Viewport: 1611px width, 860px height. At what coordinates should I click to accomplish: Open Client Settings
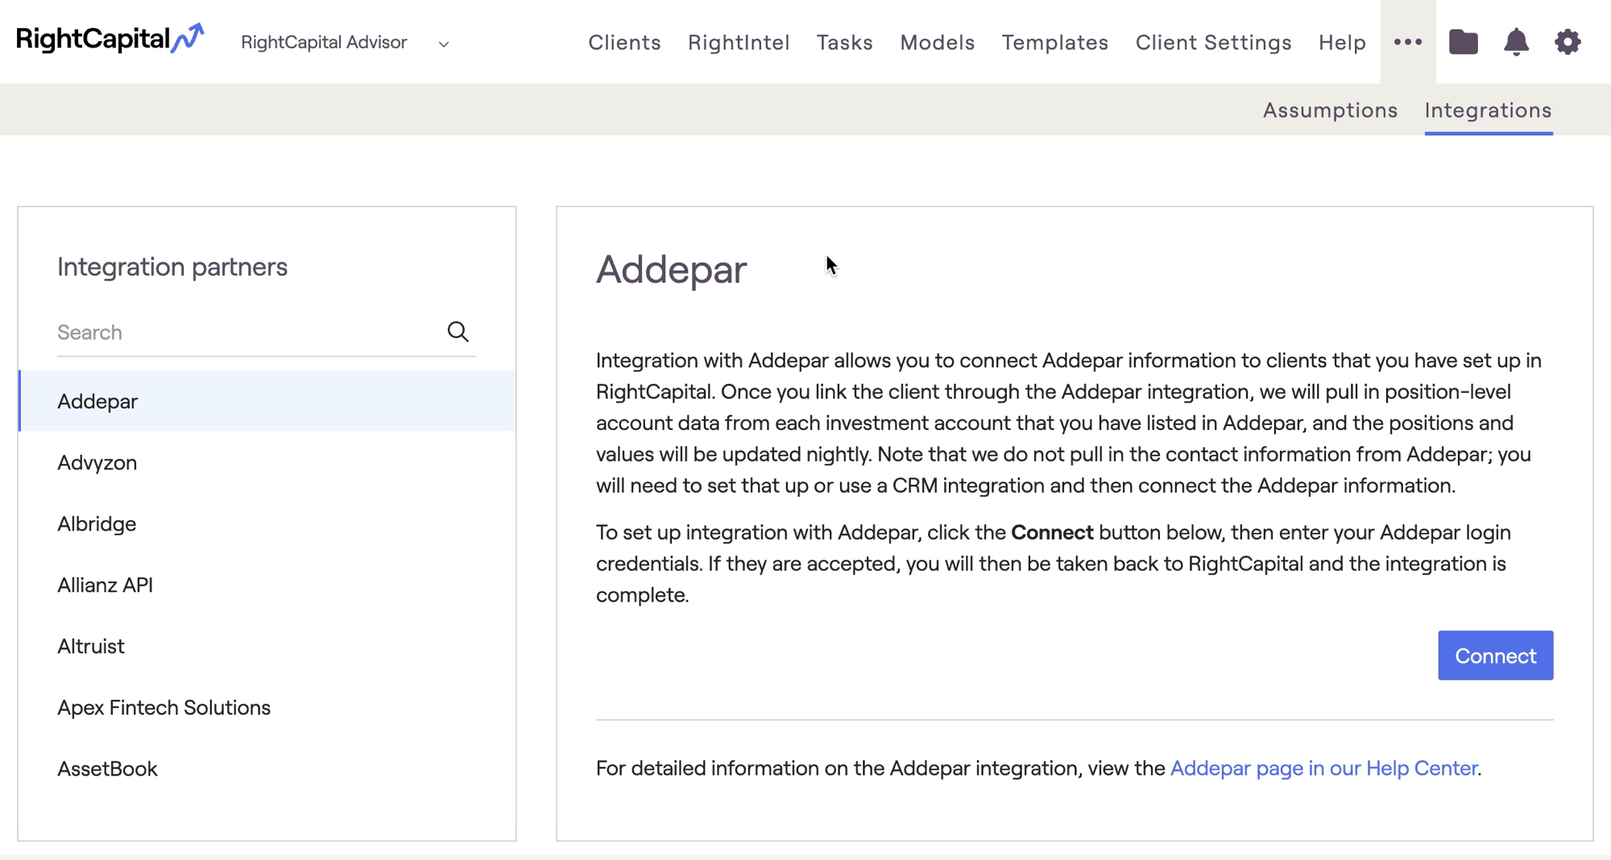pyautogui.click(x=1213, y=43)
